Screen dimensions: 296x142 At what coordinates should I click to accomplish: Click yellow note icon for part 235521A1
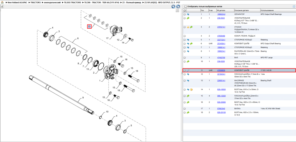(188, 27)
